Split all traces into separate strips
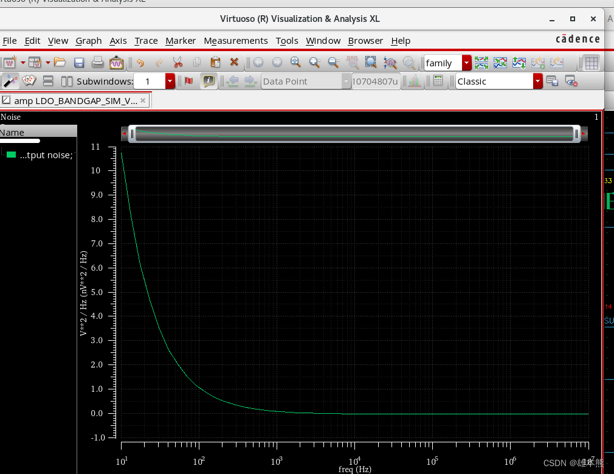614x474 pixels. tap(481, 62)
